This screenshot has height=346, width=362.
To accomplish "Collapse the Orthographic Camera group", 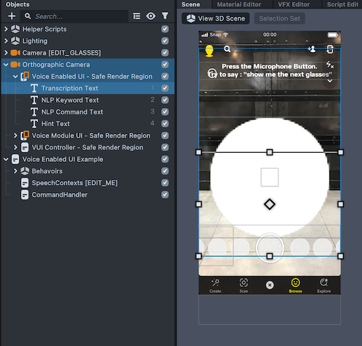I will point(7,65).
